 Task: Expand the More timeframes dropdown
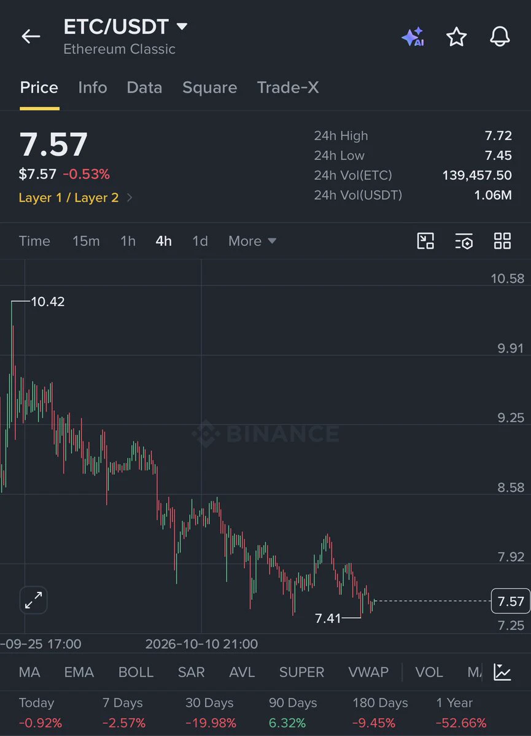252,241
